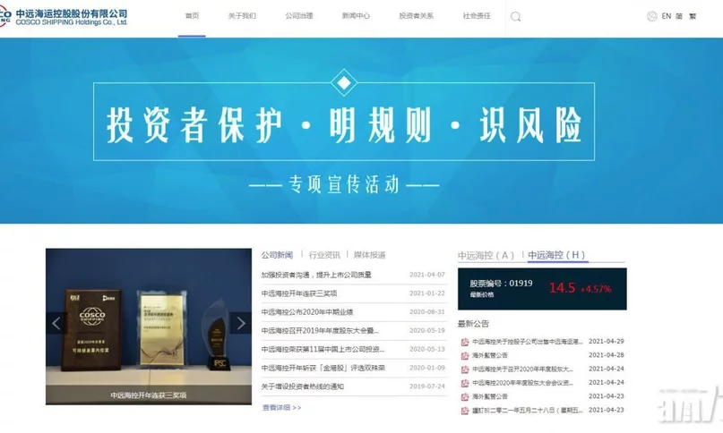Select the 媒体报道 tab
The width and height of the screenshot is (723, 433).
coord(369,255)
